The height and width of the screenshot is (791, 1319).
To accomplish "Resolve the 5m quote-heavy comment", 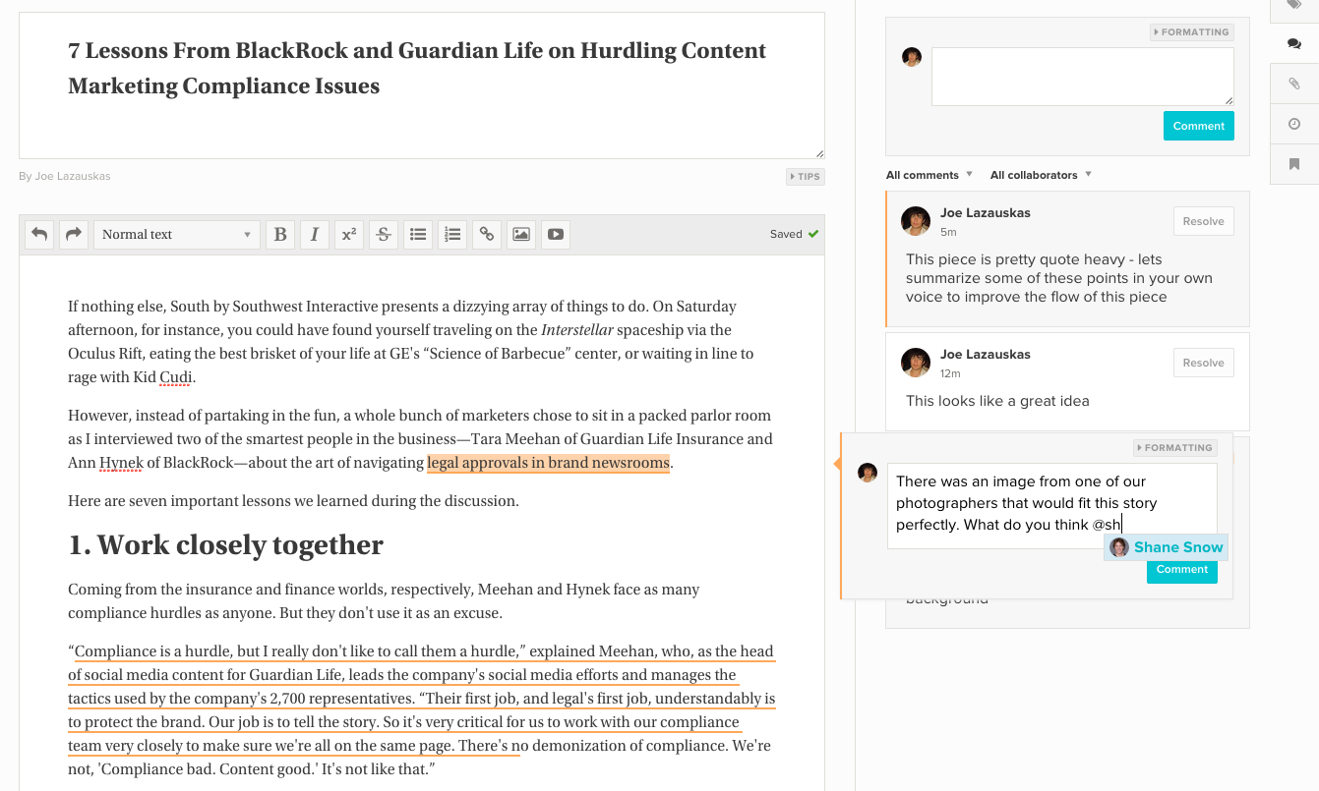I will (x=1203, y=221).
